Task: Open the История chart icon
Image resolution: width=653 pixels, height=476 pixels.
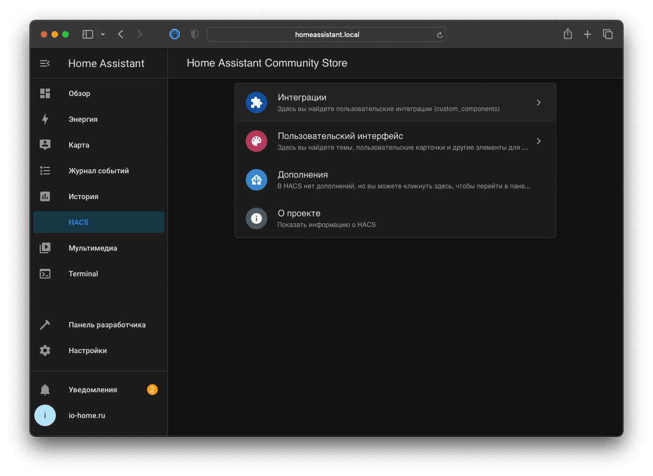Action: 45,196
